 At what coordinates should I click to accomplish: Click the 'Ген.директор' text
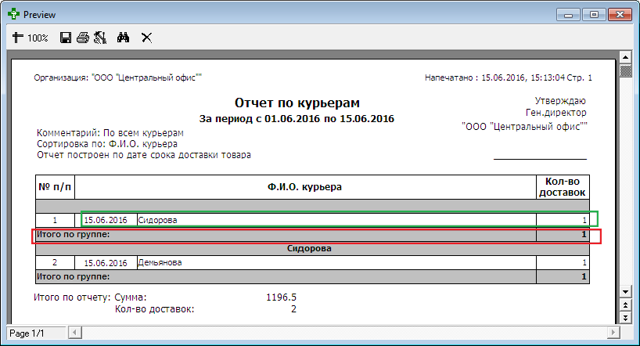tap(556, 113)
